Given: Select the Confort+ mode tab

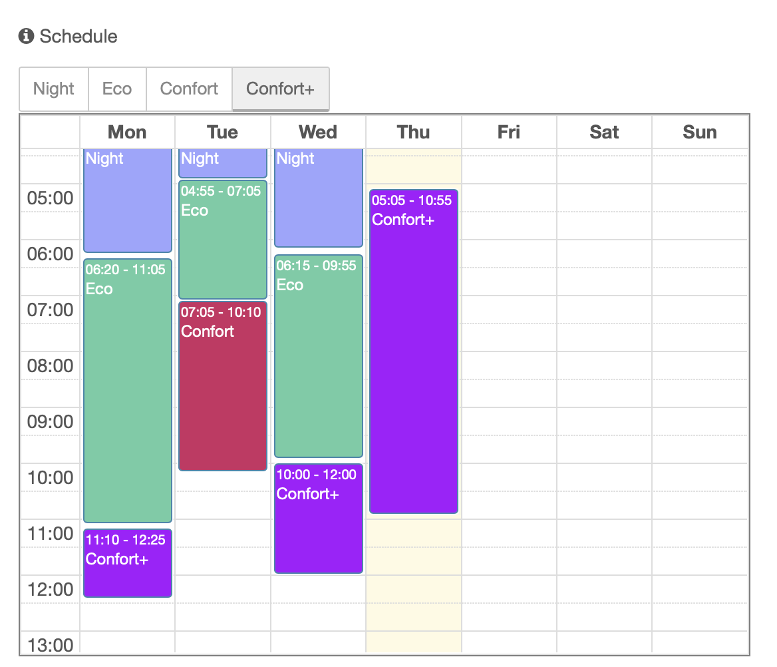Looking at the screenshot, I should pos(280,89).
